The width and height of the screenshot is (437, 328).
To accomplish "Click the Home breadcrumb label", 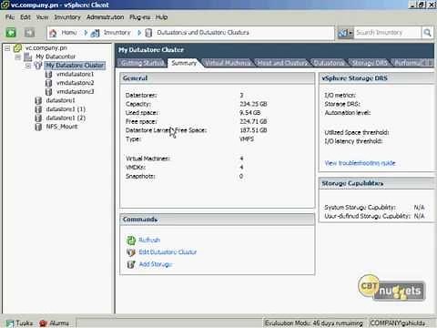I will click(x=69, y=33).
